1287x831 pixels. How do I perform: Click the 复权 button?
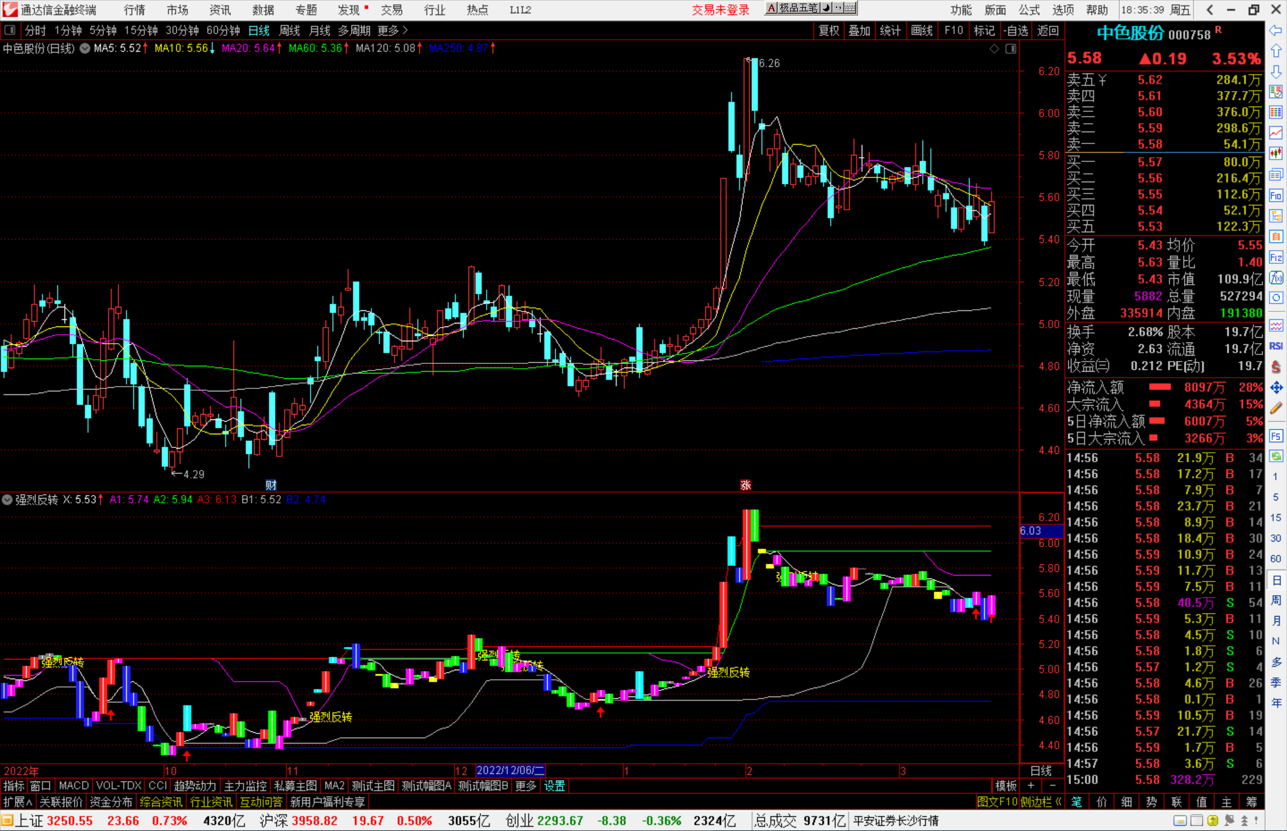click(828, 30)
